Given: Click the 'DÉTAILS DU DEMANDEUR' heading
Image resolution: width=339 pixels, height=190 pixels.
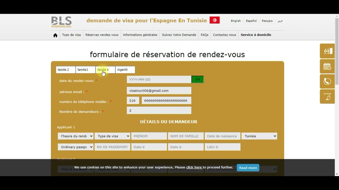Looking at the screenshot, I should point(169,122).
